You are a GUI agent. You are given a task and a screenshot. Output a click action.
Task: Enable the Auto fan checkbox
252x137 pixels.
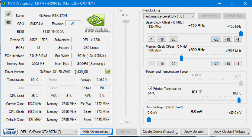pyautogui.click(x=122, y=122)
